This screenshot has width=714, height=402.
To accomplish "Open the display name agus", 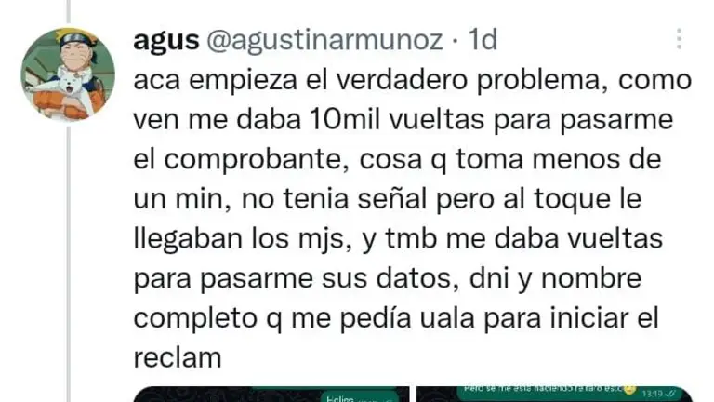I will coord(166,40).
